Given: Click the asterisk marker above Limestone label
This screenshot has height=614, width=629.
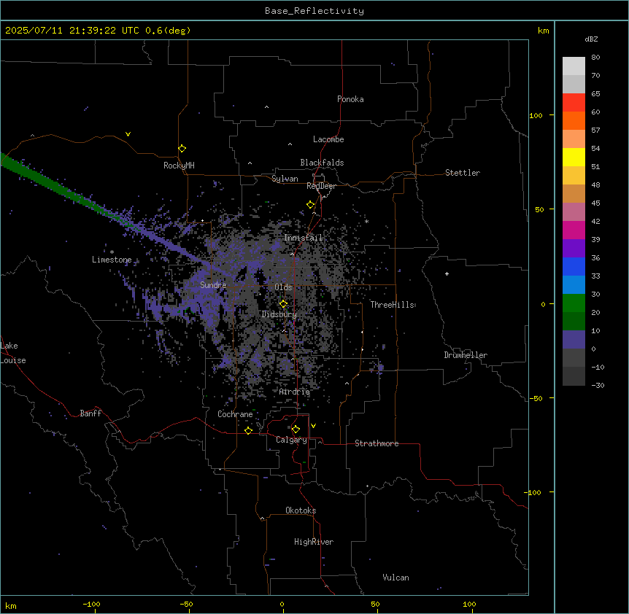Looking at the screenshot, I should [x=112, y=252].
